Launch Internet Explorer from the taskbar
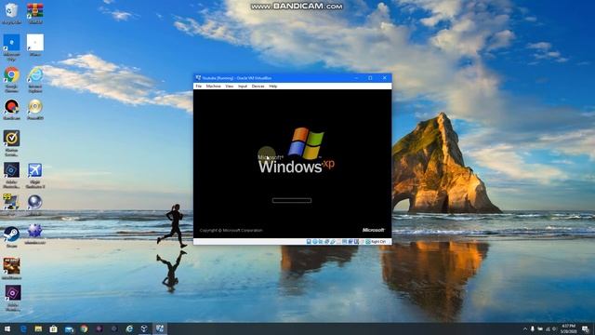 tap(129, 328)
